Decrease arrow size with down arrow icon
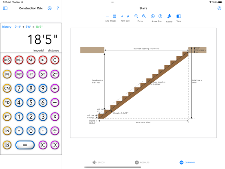Viewport: 225px width, 169px height. (x=153, y=16)
